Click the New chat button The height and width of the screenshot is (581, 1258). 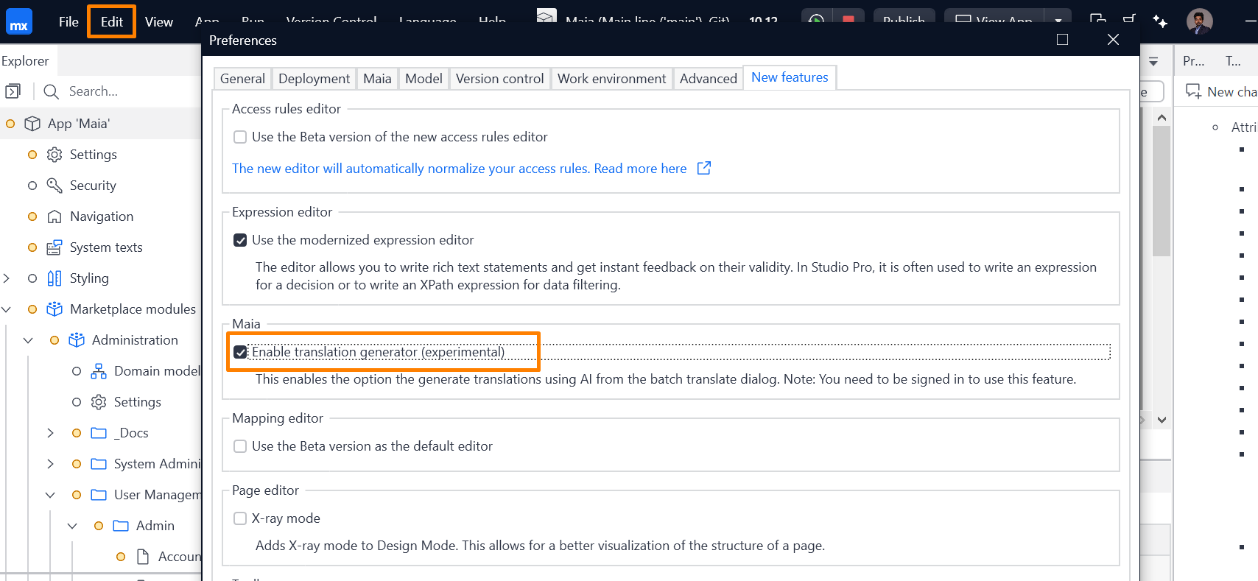1220,91
